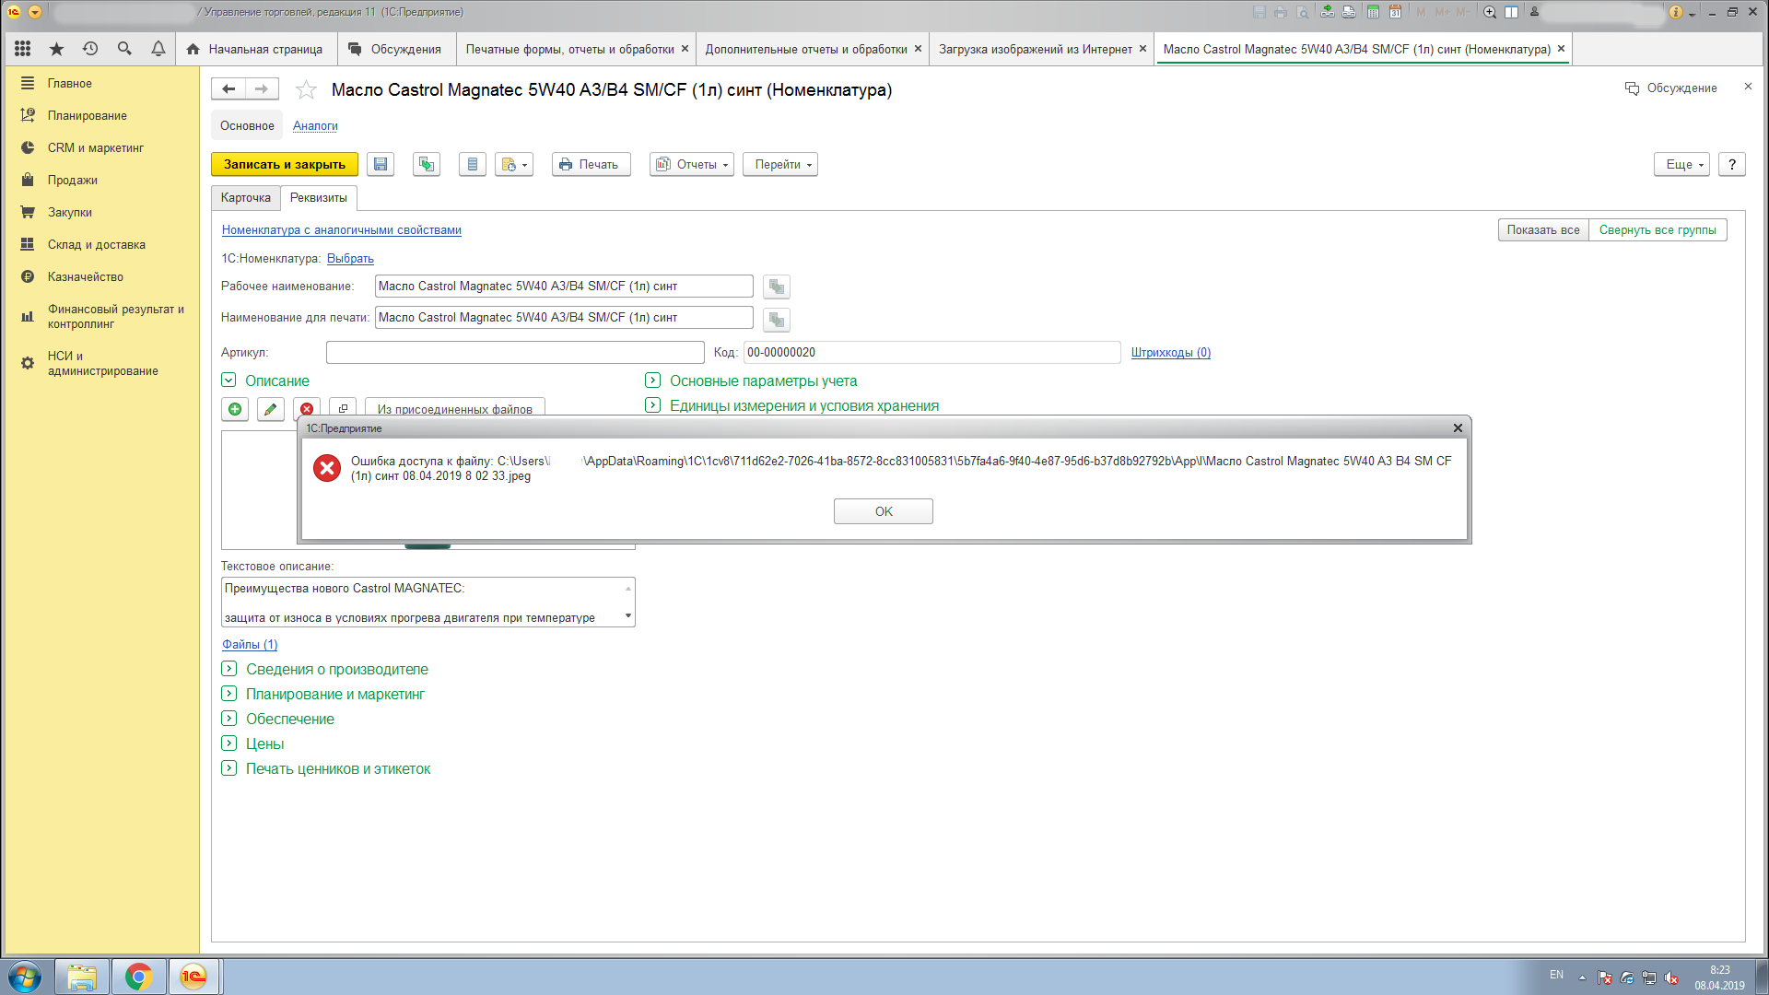This screenshot has height=995, width=1769.
Task: Click the Артикул input field
Action: (x=515, y=352)
